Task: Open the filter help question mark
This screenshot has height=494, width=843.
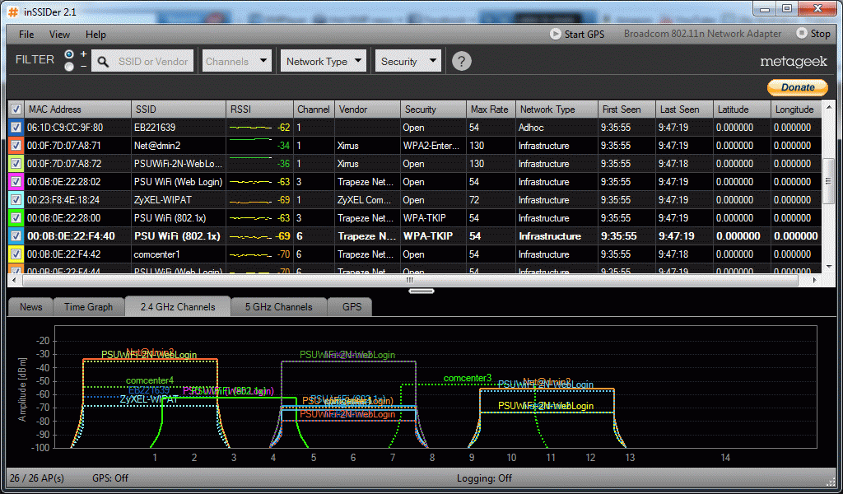Action: [461, 61]
